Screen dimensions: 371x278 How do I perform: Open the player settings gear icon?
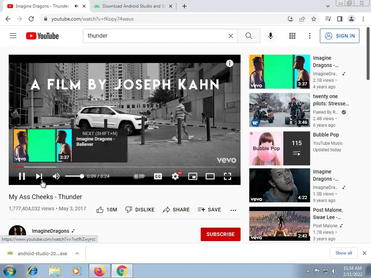[175, 176]
